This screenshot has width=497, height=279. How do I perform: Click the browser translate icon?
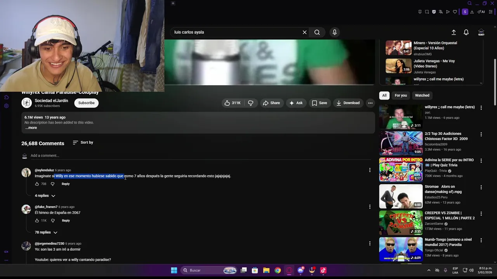coord(441,12)
